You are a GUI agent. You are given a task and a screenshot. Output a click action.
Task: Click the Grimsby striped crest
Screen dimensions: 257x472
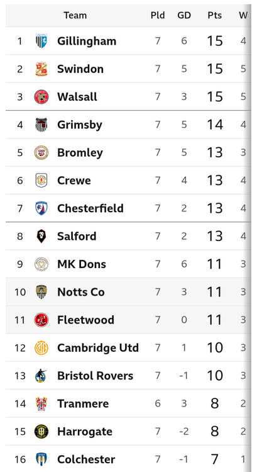pos(41,125)
